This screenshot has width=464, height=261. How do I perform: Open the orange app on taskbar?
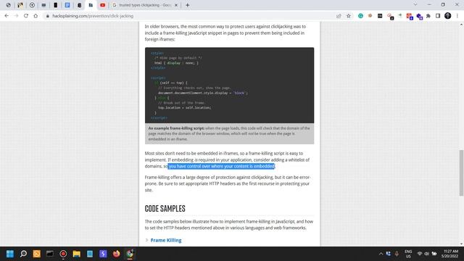click(x=37, y=254)
